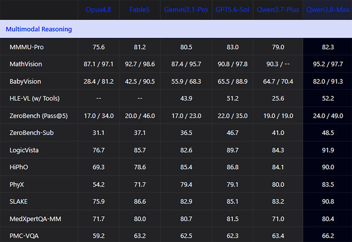Image resolution: width=352 pixels, height=242 pixels.
Task: Click the BabyVision row label
Action: tap(25, 81)
